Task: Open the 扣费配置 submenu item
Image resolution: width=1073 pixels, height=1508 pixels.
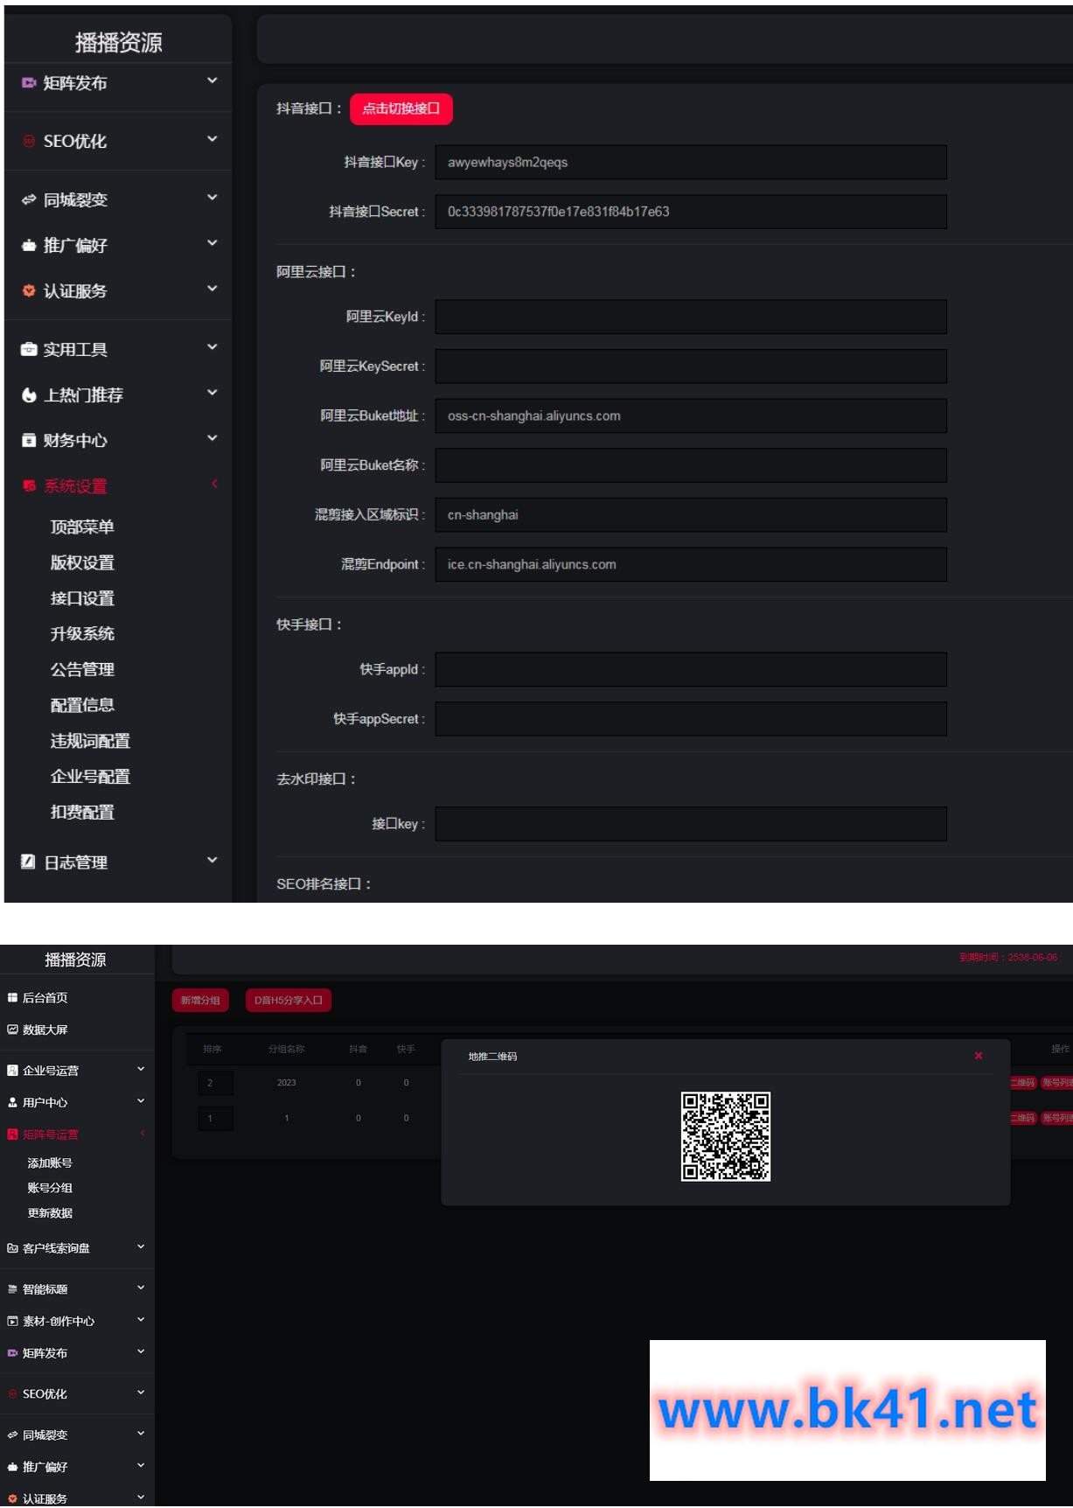Action: click(82, 812)
